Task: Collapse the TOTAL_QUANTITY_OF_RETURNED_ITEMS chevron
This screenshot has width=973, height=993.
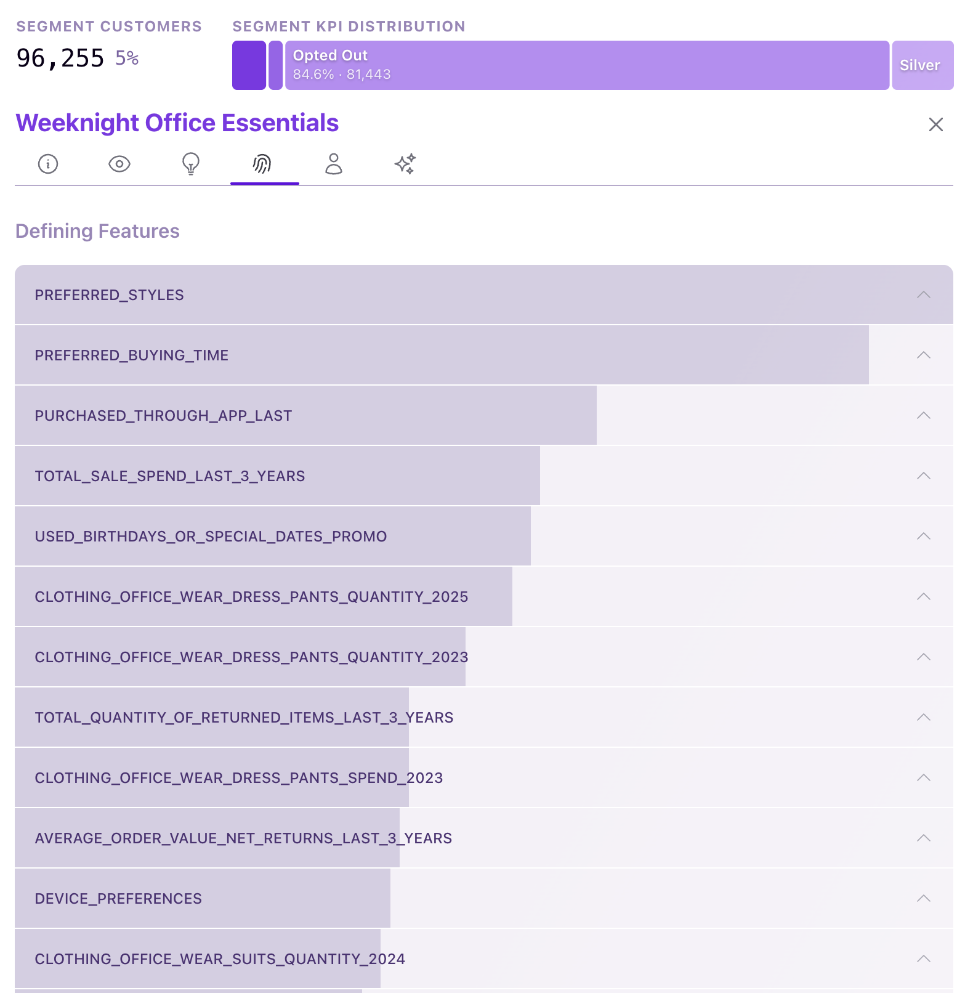Action: 924,717
